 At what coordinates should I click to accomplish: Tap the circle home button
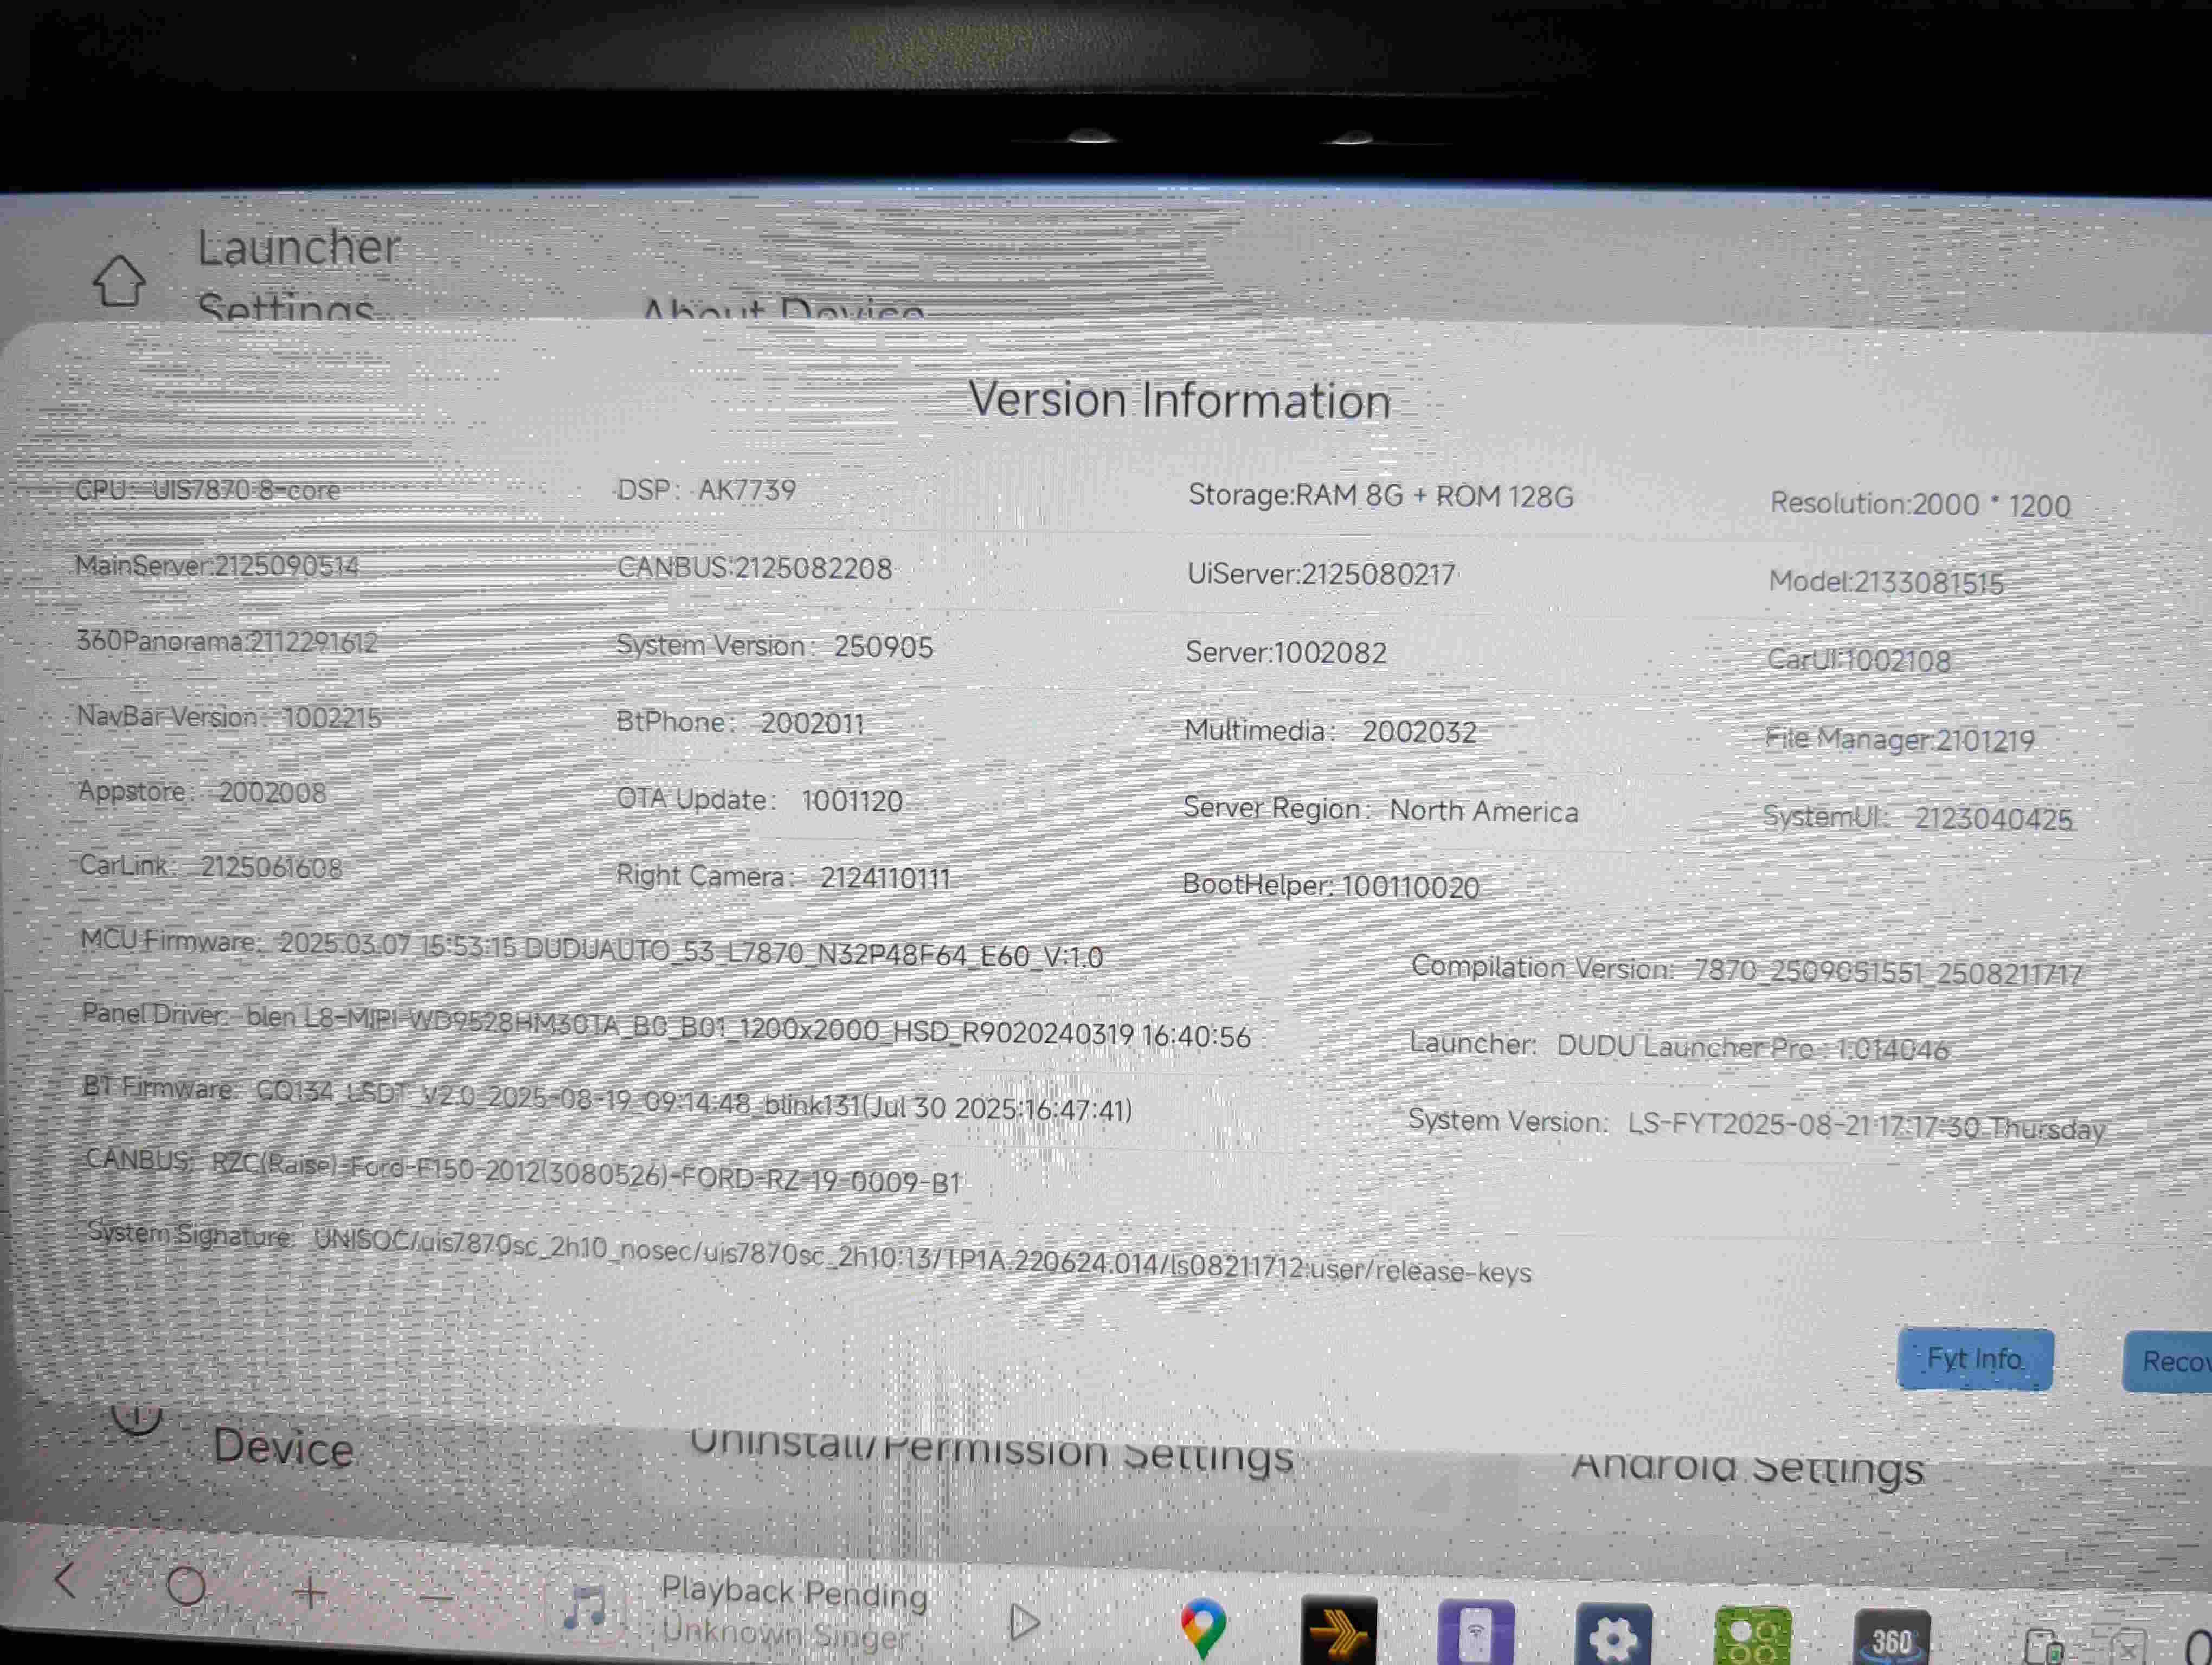point(186,1585)
